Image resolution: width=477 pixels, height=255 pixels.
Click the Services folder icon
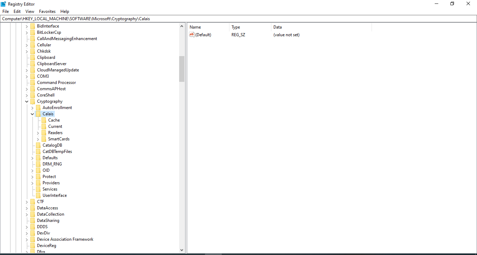pos(38,189)
